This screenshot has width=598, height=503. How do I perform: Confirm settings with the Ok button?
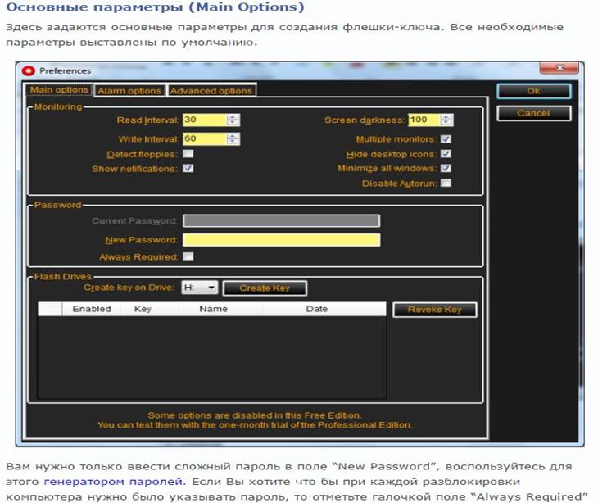tap(533, 91)
